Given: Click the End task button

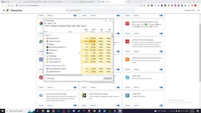Looking at the screenshot, I should point(108,78).
